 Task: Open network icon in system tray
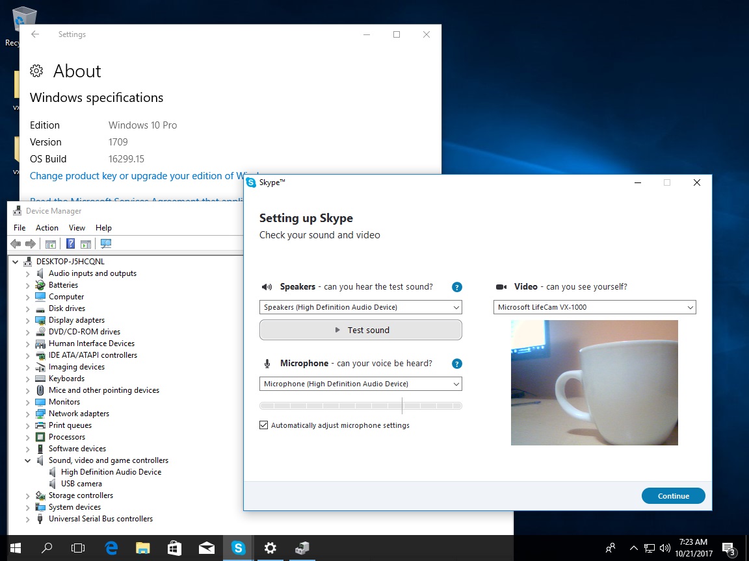[x=649, y=548]
